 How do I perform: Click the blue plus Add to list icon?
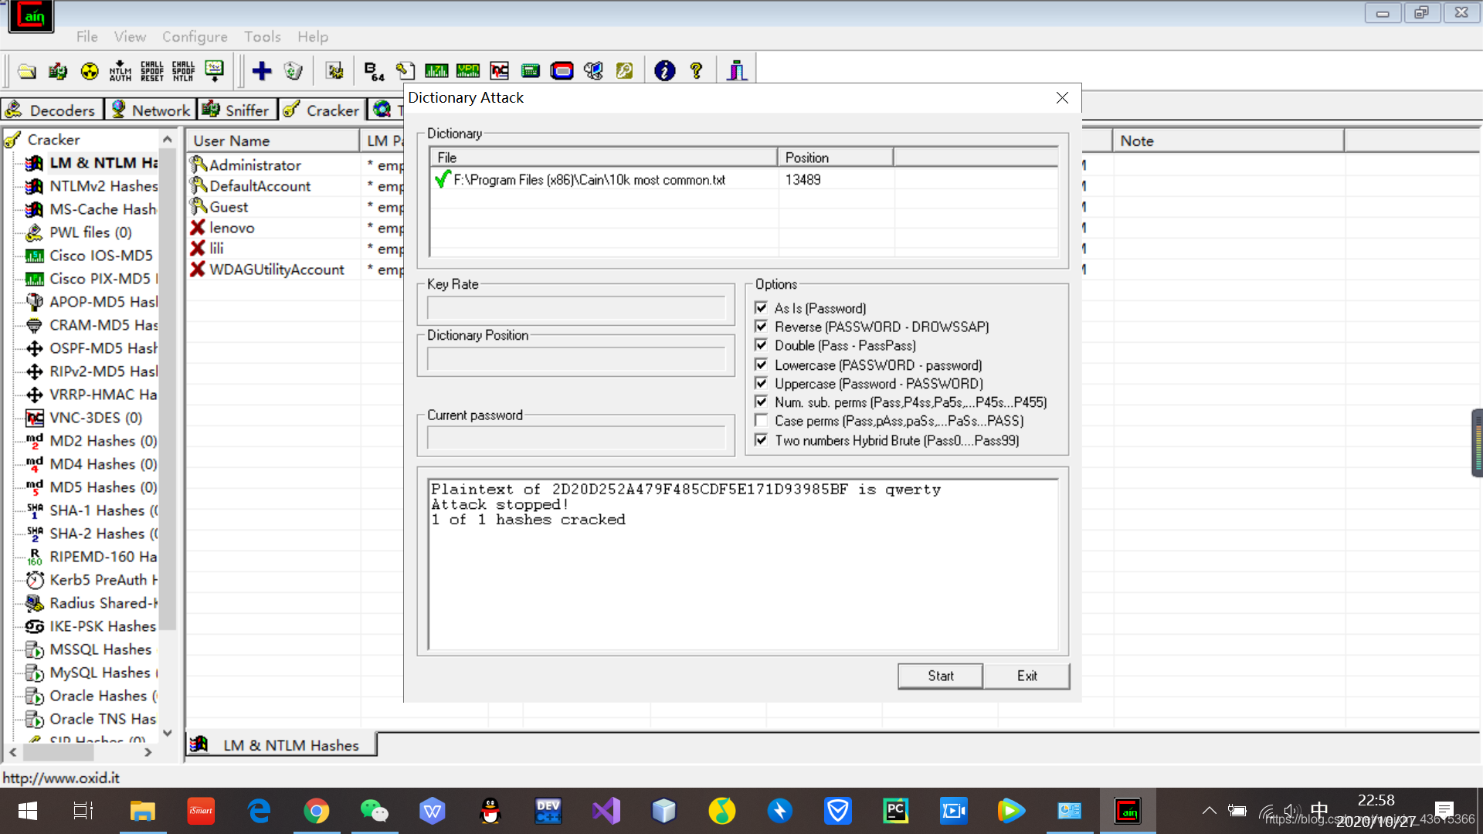pos(262,71)
